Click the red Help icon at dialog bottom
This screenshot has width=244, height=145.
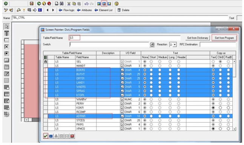click(72, 136)
